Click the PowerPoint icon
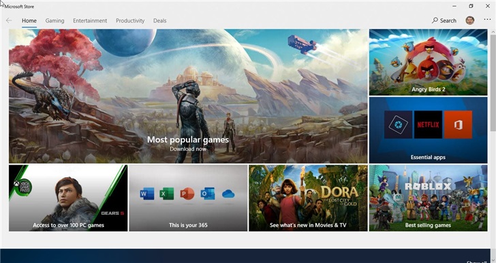496x263 pixels. (187, 194)
